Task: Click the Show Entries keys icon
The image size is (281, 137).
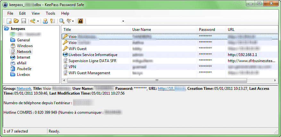Action: coord(69,21)
